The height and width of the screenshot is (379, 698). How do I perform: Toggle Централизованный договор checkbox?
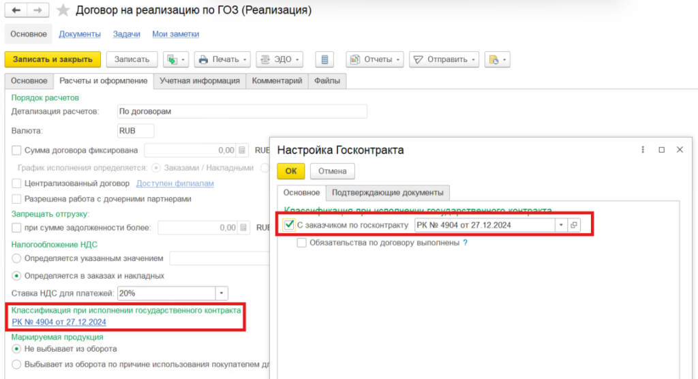click(x=16, y=183)
